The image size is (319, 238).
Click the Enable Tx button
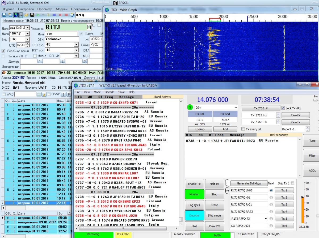point(194,184)
